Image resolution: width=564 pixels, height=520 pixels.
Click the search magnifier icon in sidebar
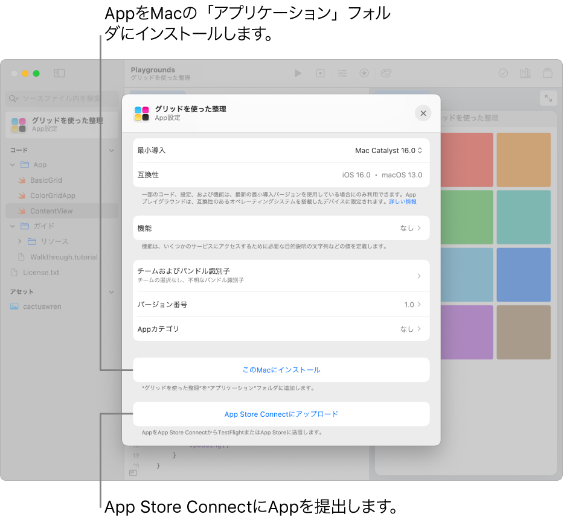13,98
